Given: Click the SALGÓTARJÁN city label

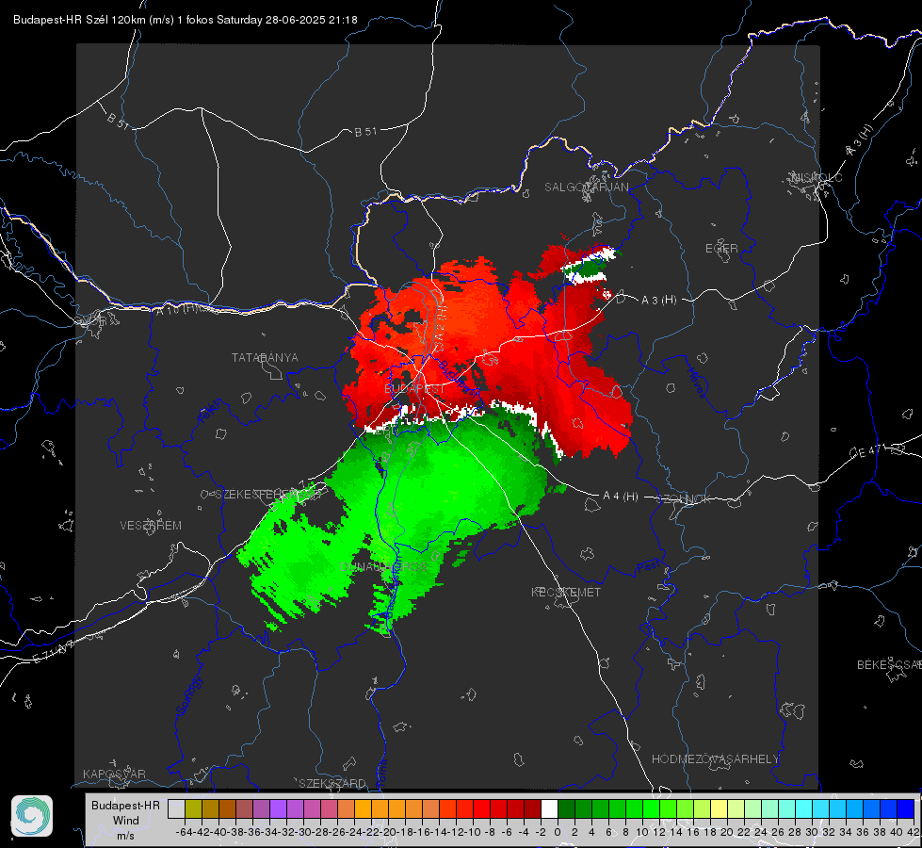Looking at the screenshot, I should click(586, 188).
